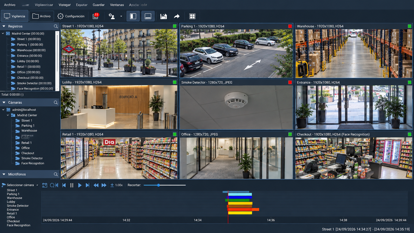Click the user settings gear-person icon
The height and width of the screenshot is (233, 414).
[x=112, y=16]
